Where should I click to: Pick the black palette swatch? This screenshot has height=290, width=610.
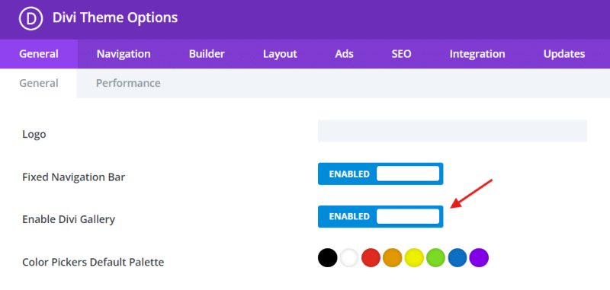[327, 258]
